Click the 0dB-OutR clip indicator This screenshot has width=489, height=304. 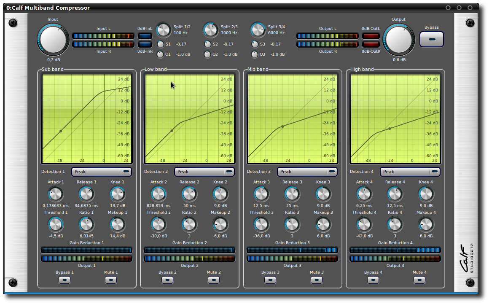(371, 44)
